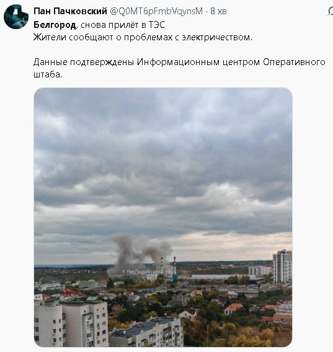333x352 pixels.
Task: Click the beige apartment block at photo bottom-left
Action: coord(71,324)
